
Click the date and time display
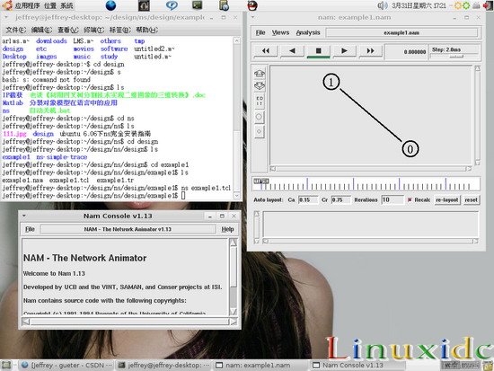[x=419, y=5]
